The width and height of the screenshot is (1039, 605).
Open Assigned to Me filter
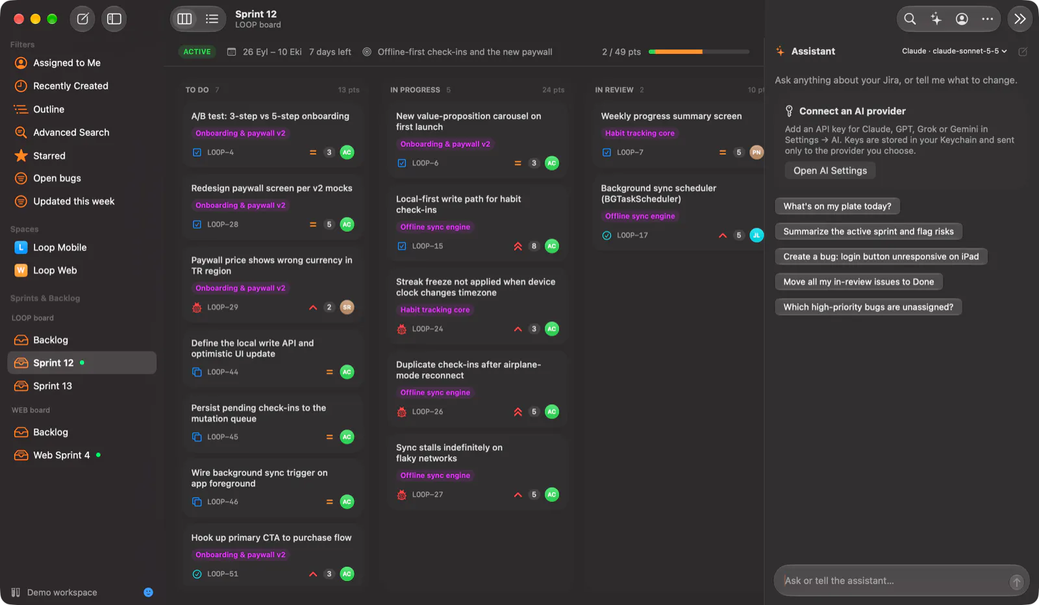point(82,63)
